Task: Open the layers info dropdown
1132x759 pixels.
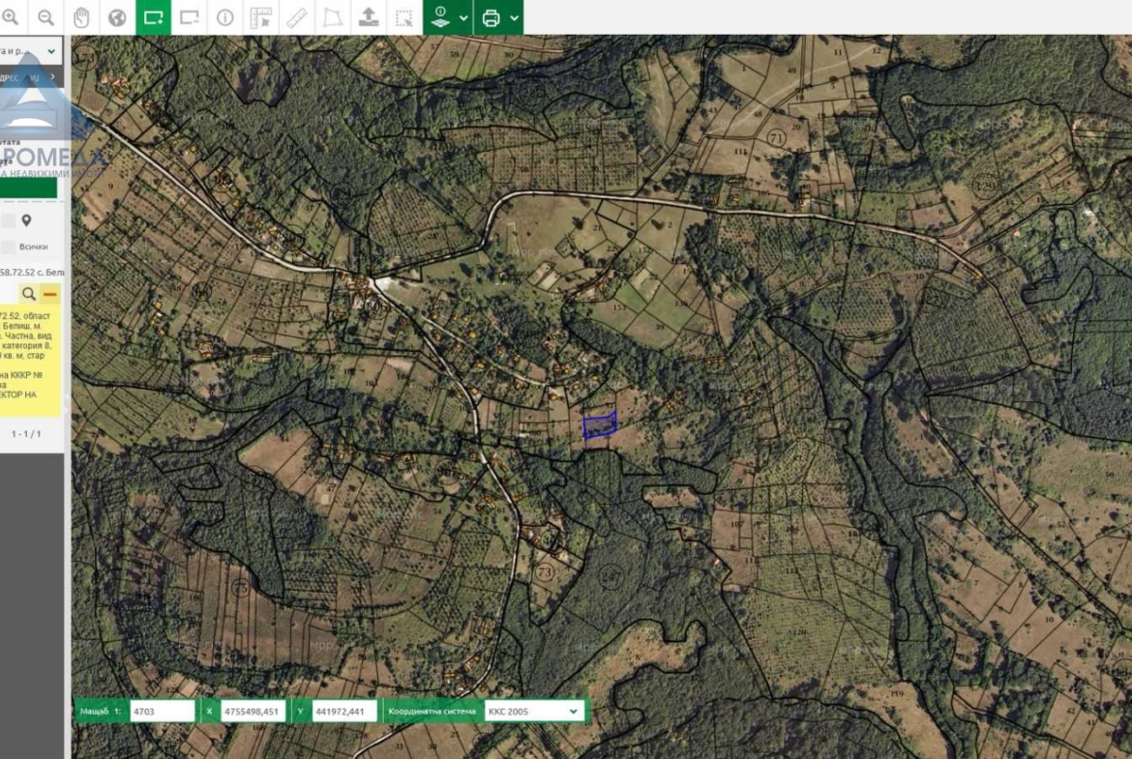Action: (x=448, y=17)
